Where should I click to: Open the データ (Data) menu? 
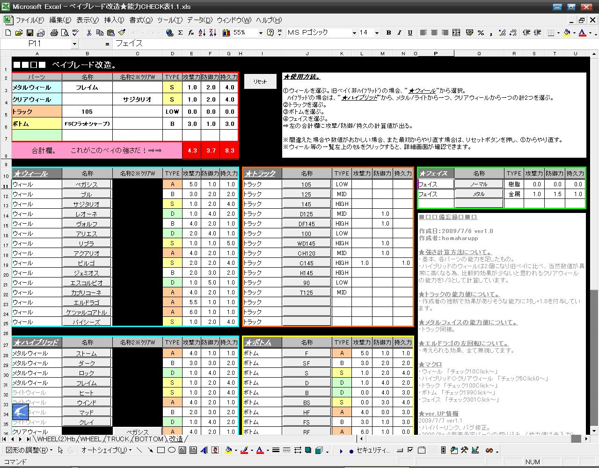pyautogui.click(x=200, y=20)
